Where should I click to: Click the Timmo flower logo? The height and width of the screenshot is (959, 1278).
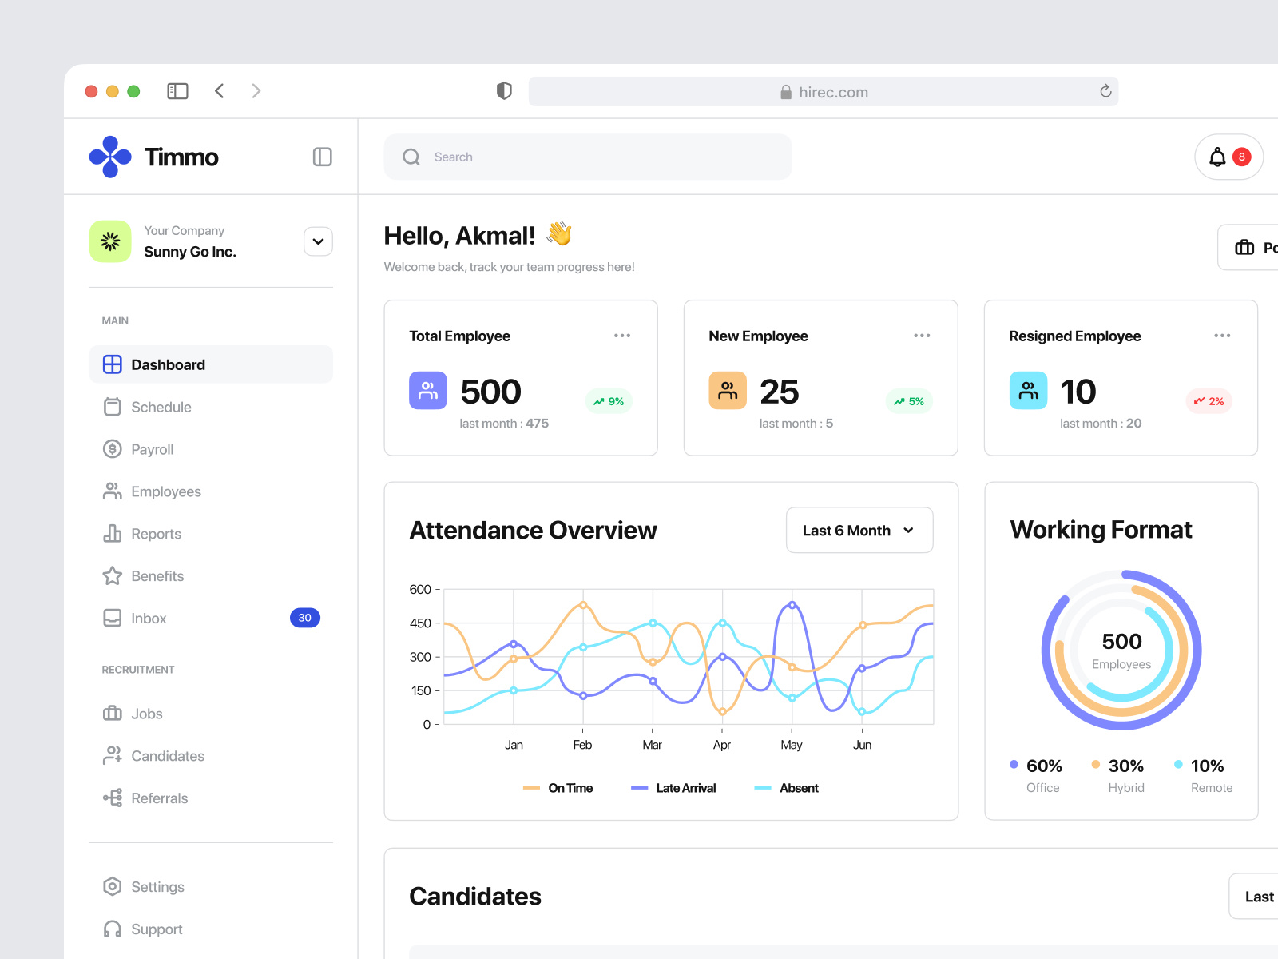click(110, 157)
